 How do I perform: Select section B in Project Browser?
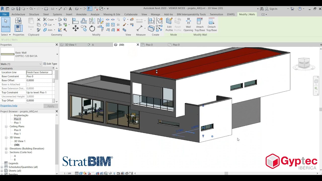pyautogui.click(x=15, y=160)
